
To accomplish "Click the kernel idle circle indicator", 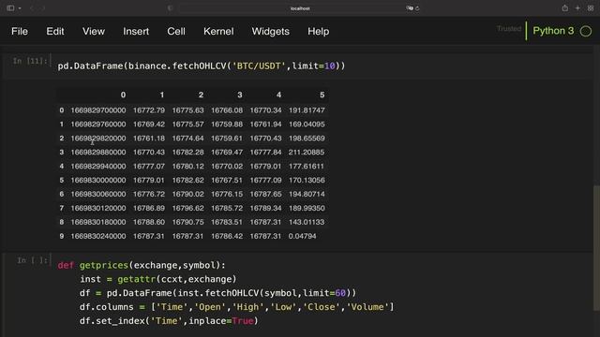I will (x=586, y=31).
